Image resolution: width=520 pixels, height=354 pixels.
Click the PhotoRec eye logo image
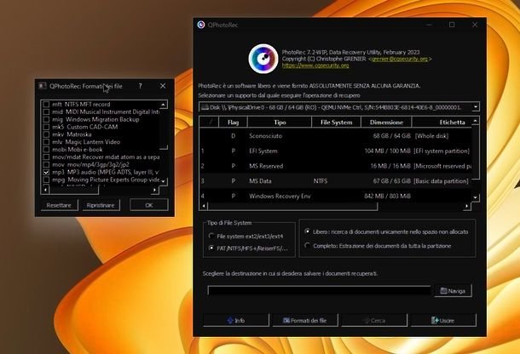click(263, 59)
